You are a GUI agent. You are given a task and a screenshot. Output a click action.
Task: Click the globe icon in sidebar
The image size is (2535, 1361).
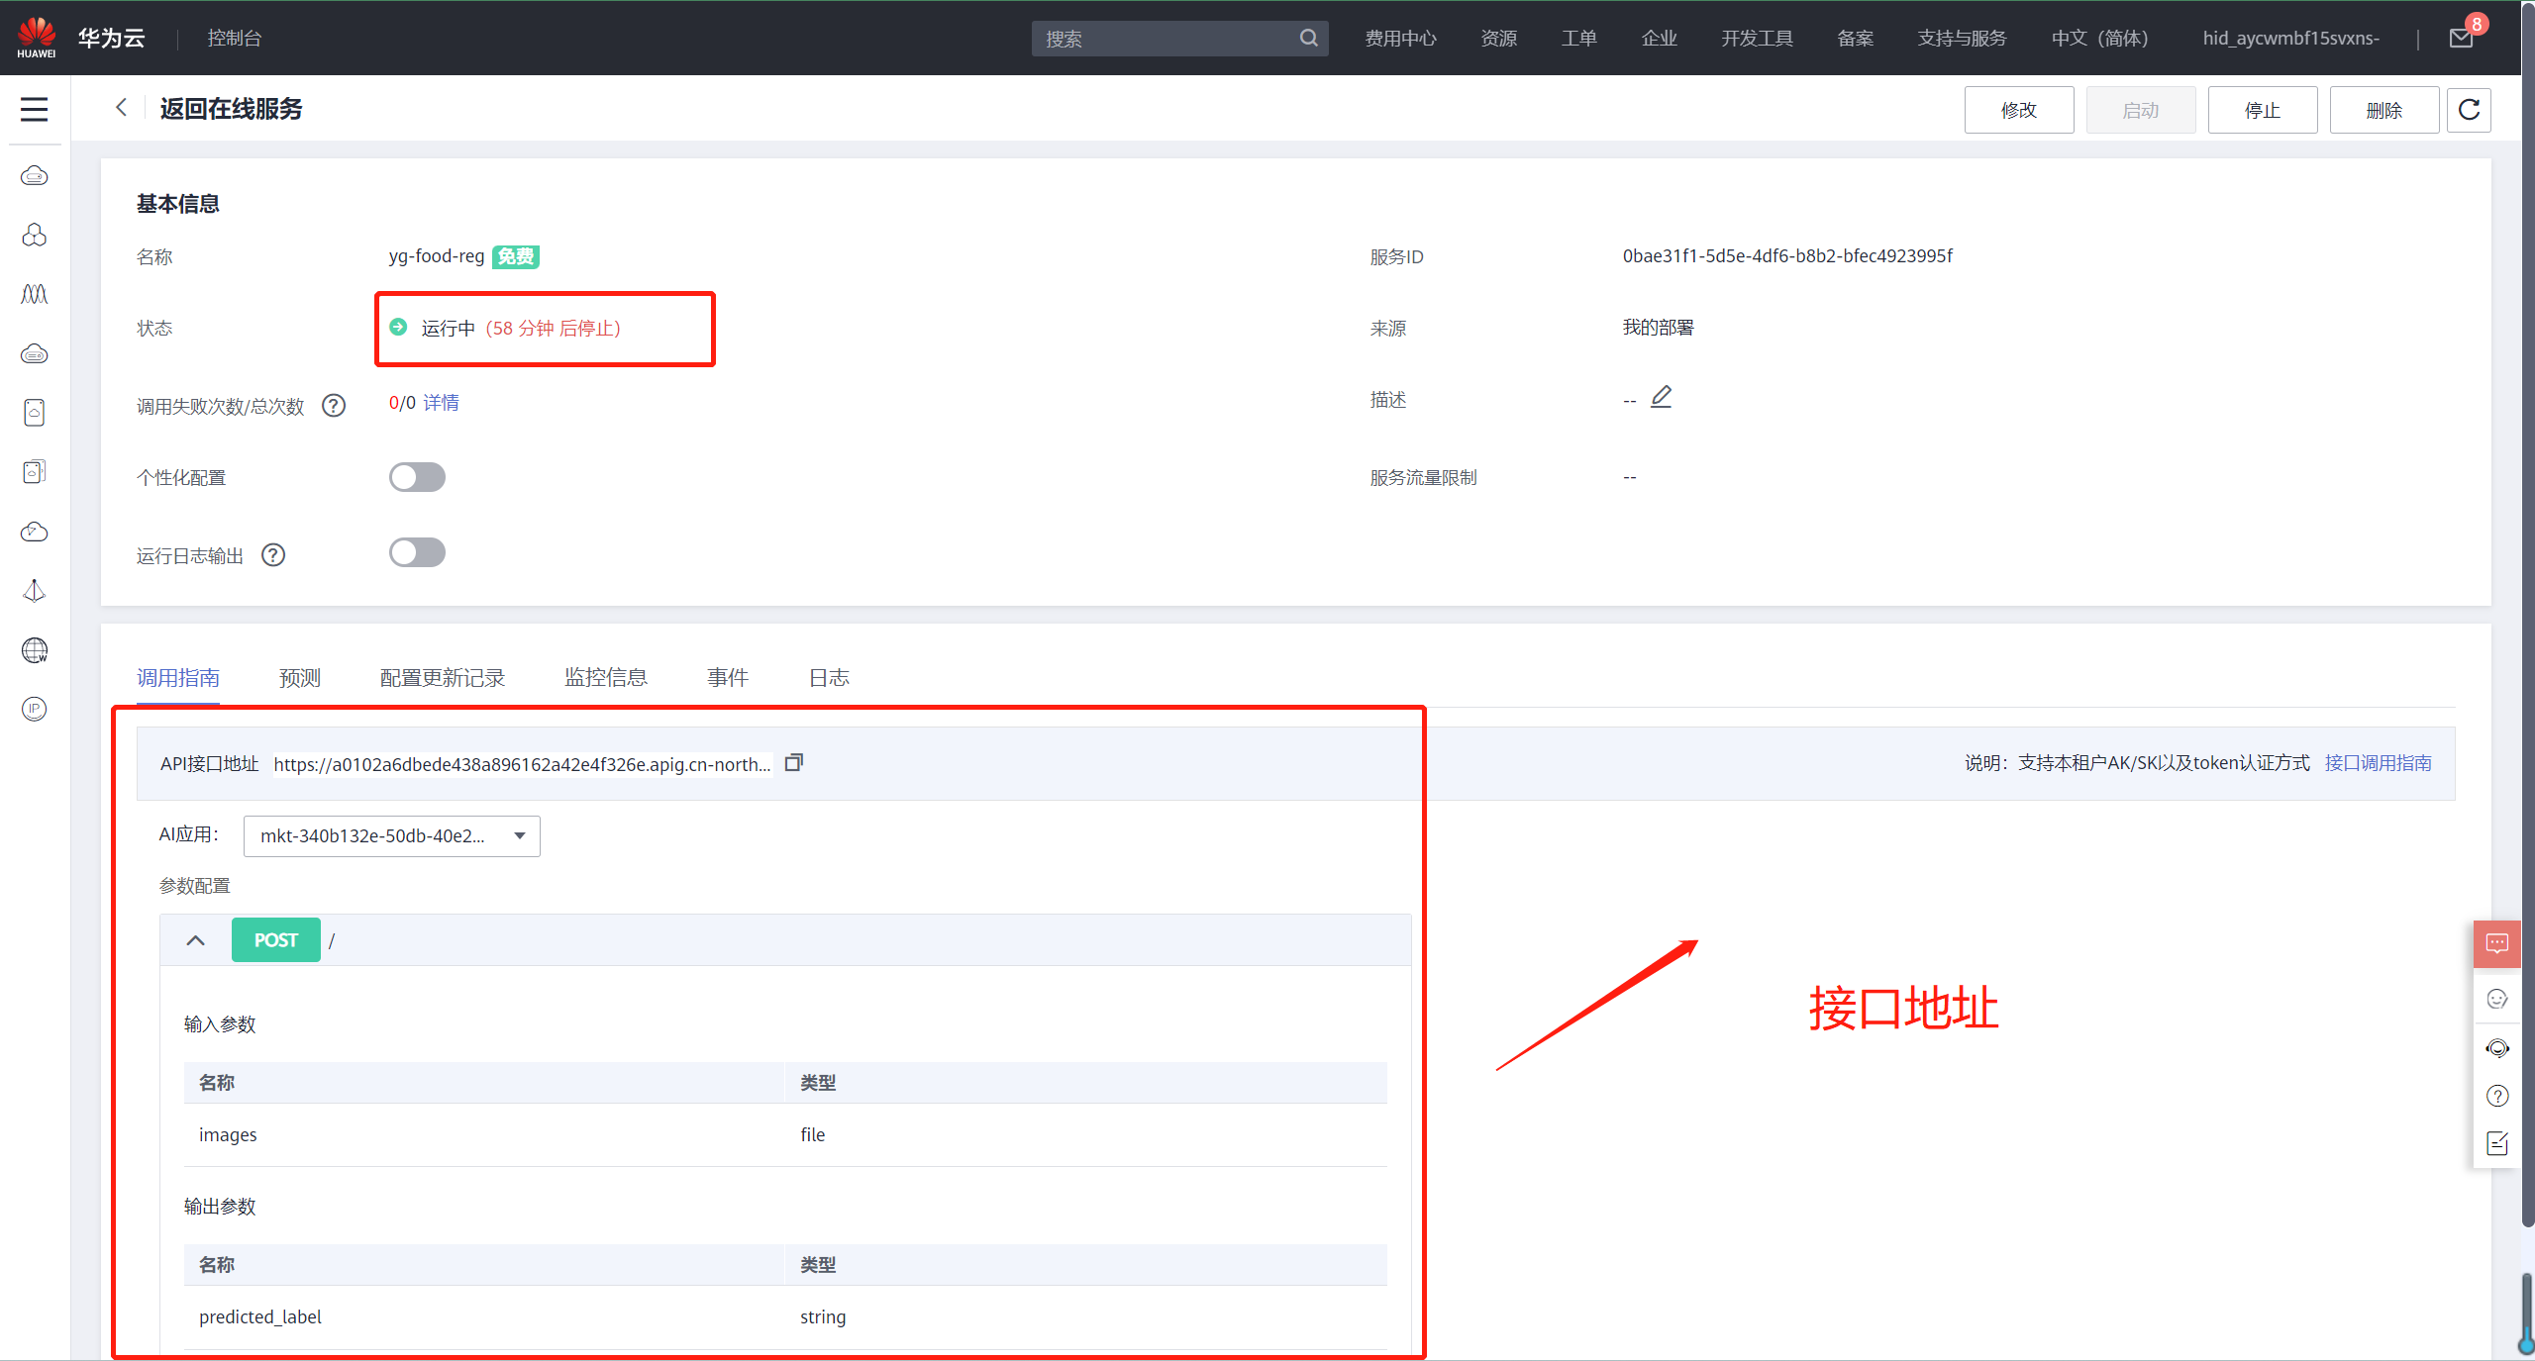pyautogui.click(x=35, y=650)
